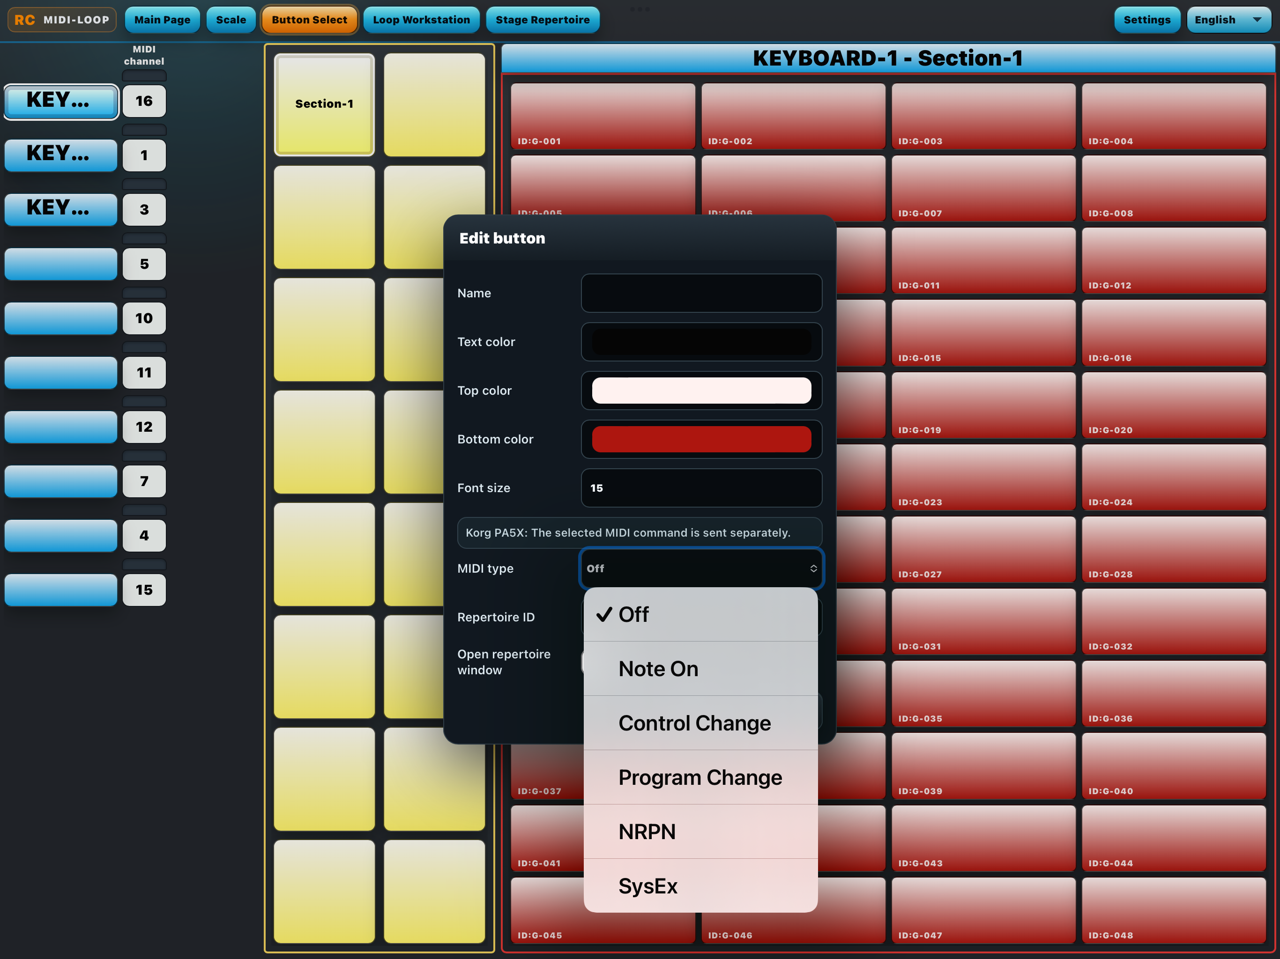Go to the Stage Repertoire tab

543,20
